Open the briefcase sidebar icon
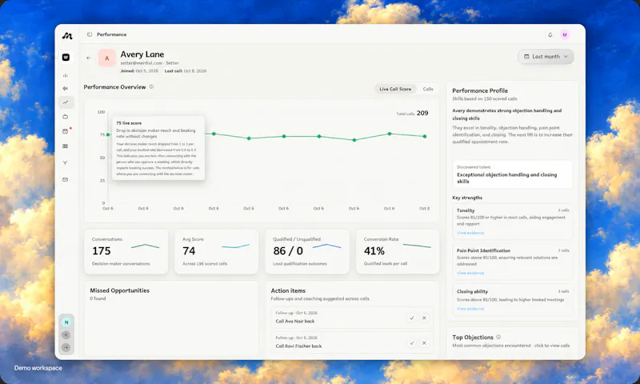Image resolution: width=640 pixels, height=384 pixels. click(66, 117)
